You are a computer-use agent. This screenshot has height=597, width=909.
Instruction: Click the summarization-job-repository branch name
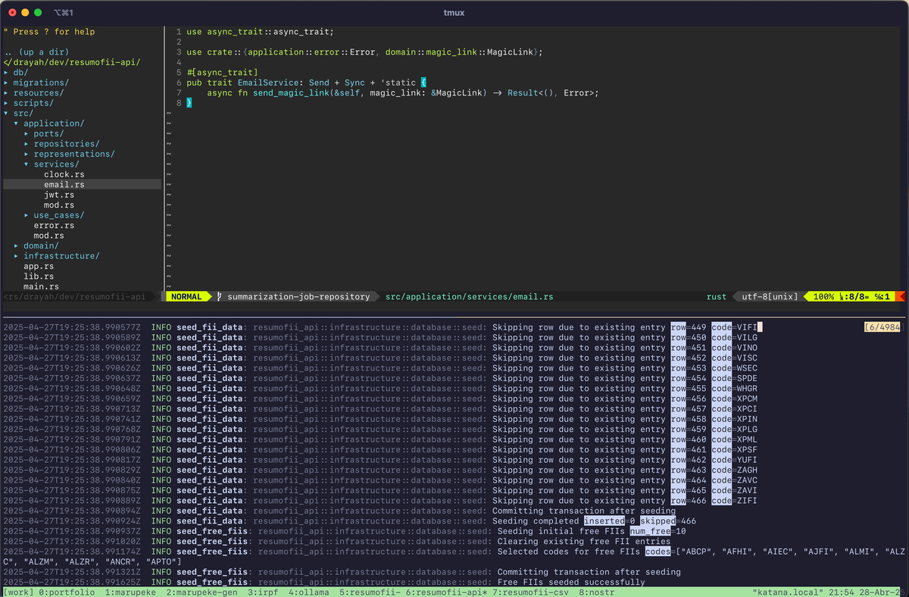[298, 297]
